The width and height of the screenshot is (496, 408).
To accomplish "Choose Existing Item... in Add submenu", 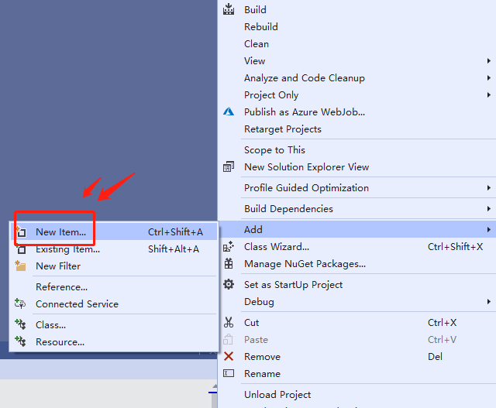I will point(114,249).
